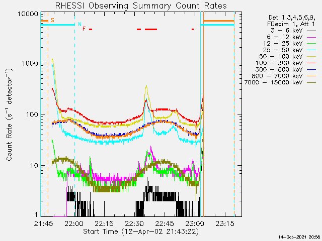322x241 pixels.
Task: Click the 10000 y-axis tick label
Action: pos(28,14)
